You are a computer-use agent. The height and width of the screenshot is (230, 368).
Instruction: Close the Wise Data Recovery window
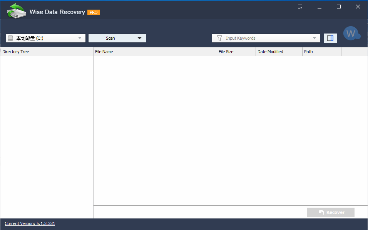coord(358,7)
